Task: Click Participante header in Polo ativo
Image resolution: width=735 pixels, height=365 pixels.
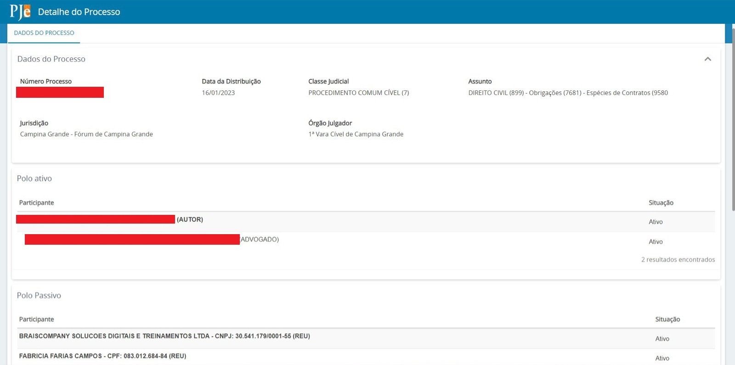Action: [36, 202]
